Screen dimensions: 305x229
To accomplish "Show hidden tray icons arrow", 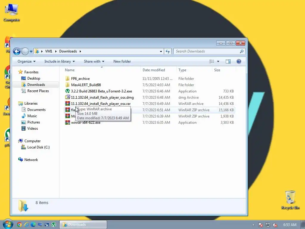I will click(253, 225).
